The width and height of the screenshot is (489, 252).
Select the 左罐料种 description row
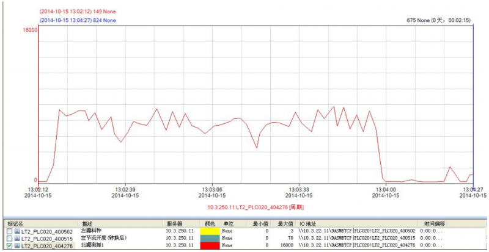[92, 231]
